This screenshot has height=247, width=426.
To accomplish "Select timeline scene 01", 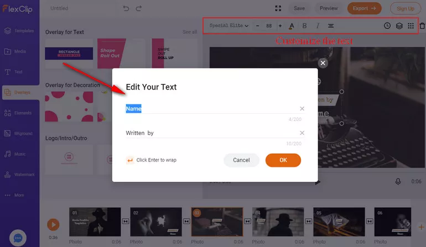I will pos(95,222).
